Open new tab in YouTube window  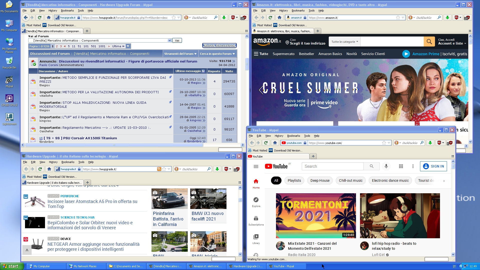[x=313, y=156]
